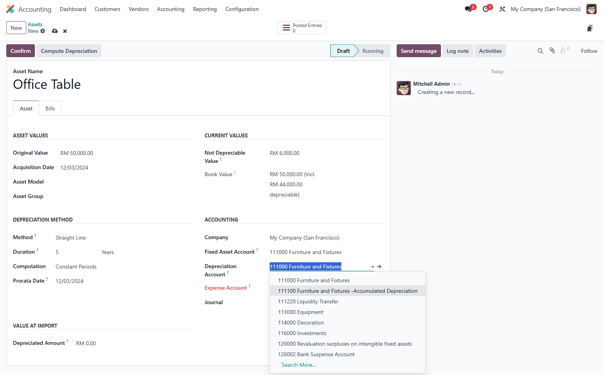Attach files with the paperclip icon
604x375 pixels.
tap(552, 50)
